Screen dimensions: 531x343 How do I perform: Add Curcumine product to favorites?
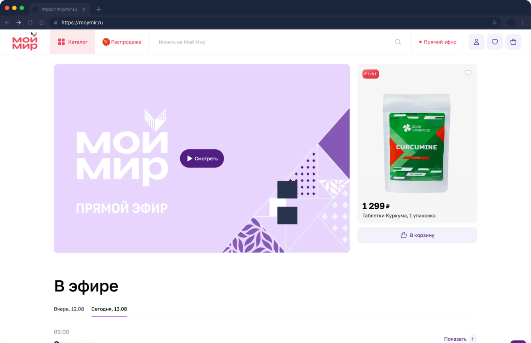click(x=468, y=73)
